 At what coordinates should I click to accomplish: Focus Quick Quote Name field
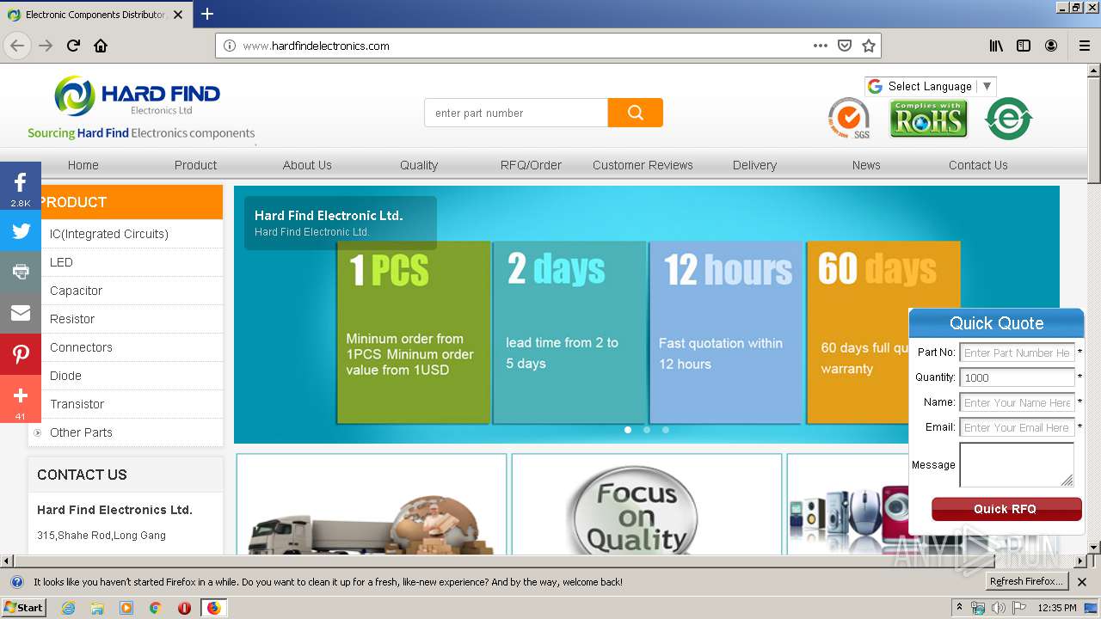[1017, 402]
